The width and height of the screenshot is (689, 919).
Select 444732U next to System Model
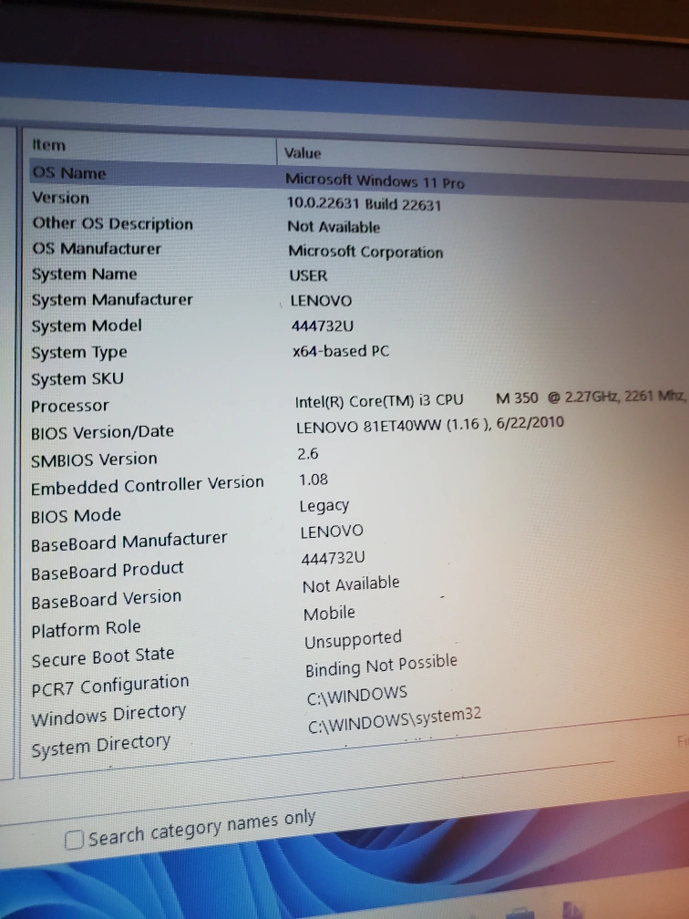323,325
